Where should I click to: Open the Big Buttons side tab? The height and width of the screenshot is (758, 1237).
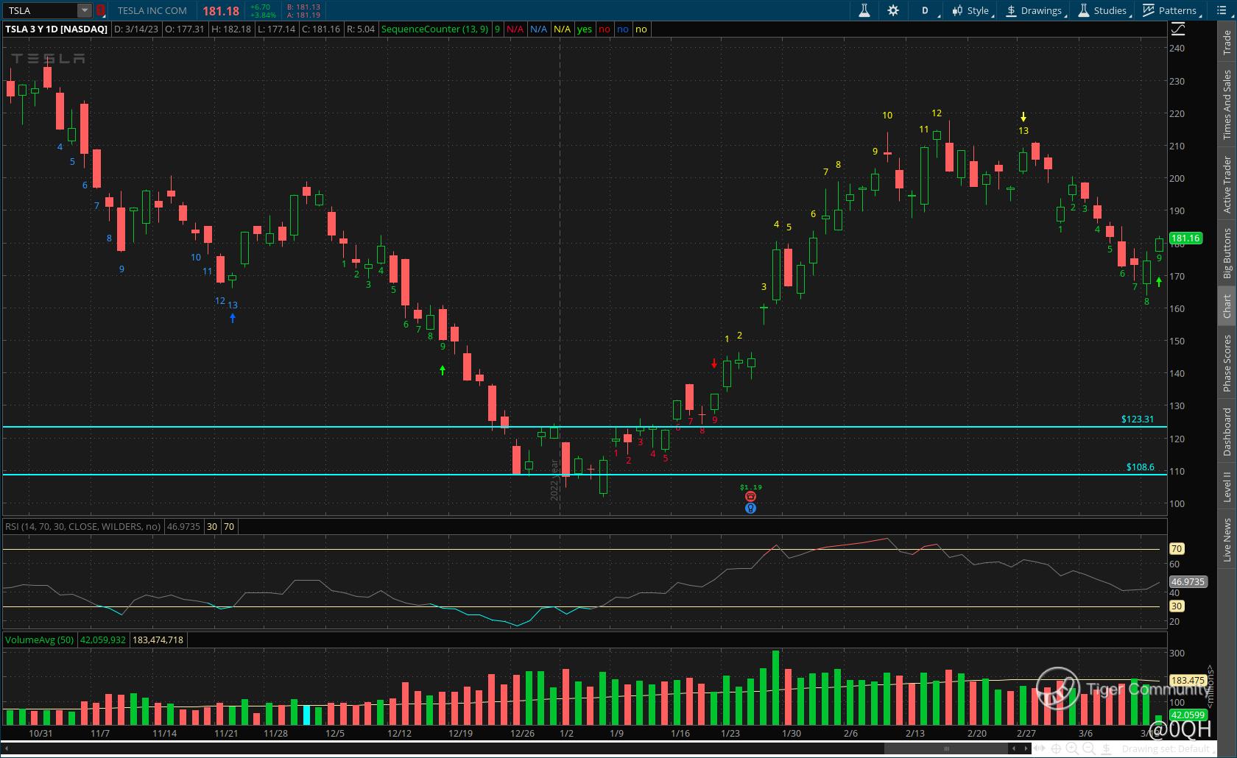1227,253
